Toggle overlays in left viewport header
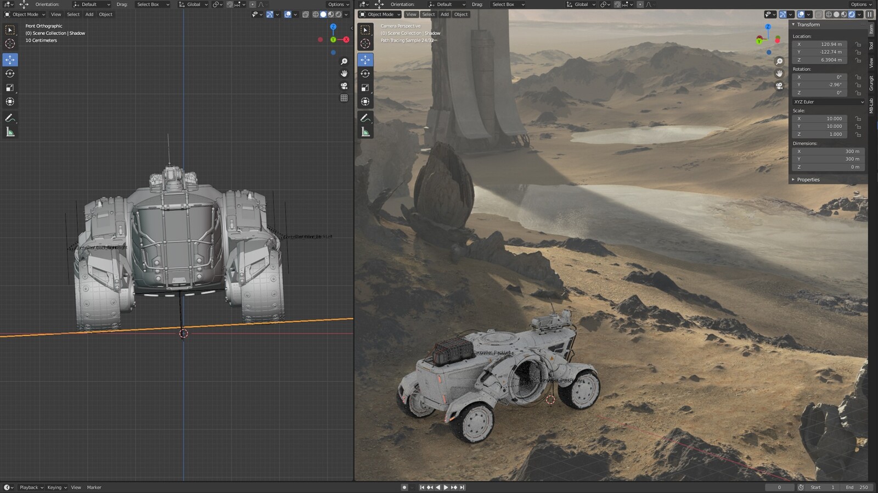878x493 pixels. [x=288, y=14]
